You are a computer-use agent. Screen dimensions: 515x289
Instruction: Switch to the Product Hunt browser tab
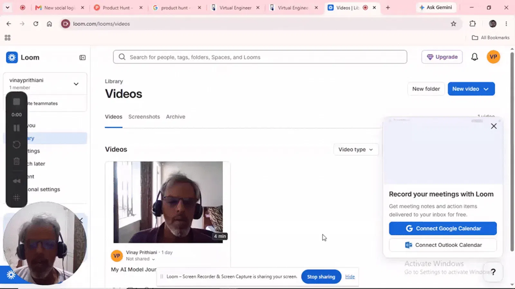click(117, 8)
